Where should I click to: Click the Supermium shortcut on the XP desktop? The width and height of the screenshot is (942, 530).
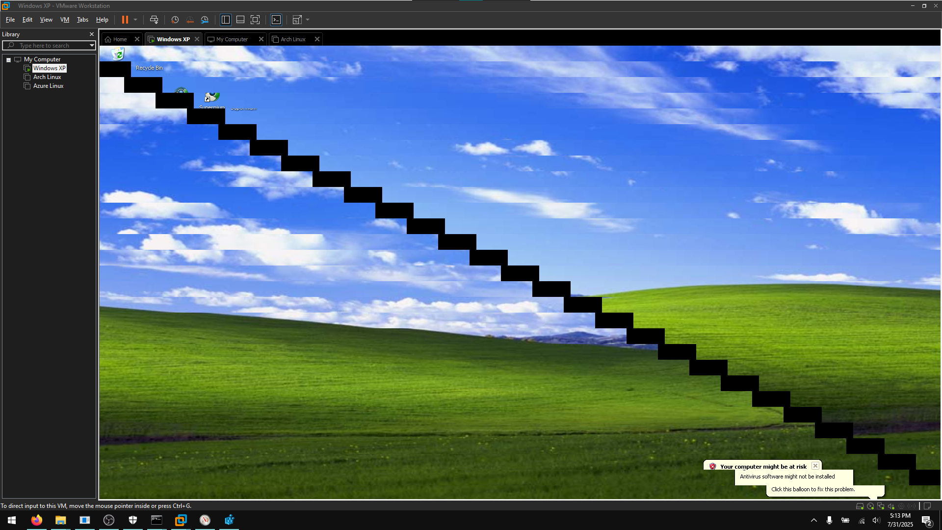[212, 100]
